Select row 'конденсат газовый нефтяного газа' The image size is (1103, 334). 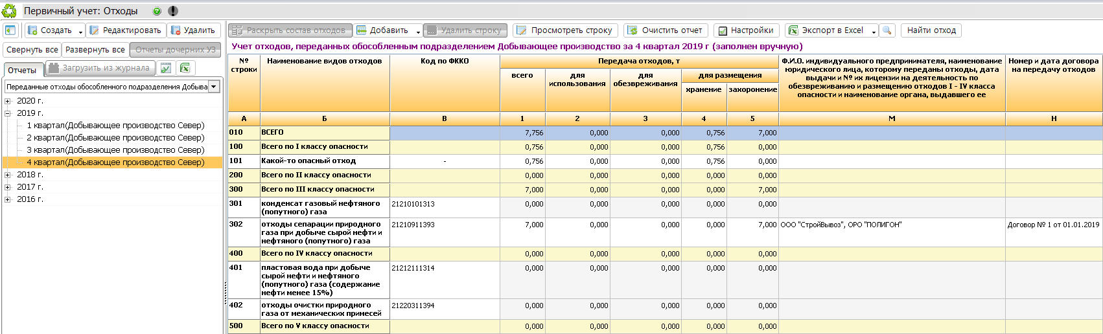[665, 207]
